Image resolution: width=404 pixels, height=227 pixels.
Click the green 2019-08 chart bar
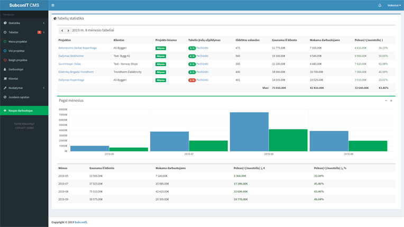click(x=288, y=140)
